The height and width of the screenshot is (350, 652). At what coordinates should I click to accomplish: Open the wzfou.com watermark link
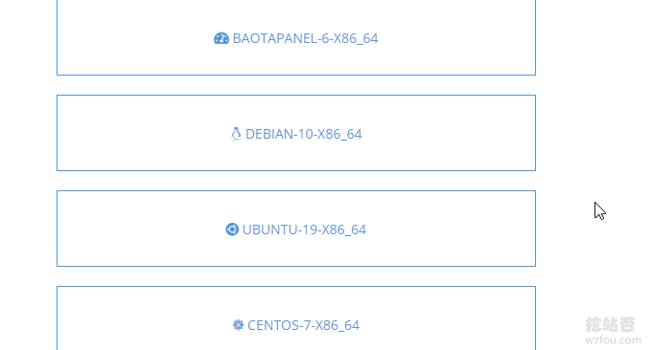[x=613, y=340]
